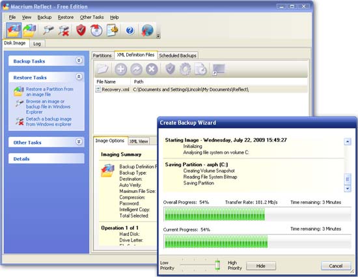The width and height of the screenshot is (358, 277).
Task: Click the grey shield icon in XML toolbar
Action: tap(170, 69)
